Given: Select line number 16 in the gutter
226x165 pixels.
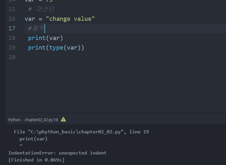Looking at the screenshot, I should point(12,19).
